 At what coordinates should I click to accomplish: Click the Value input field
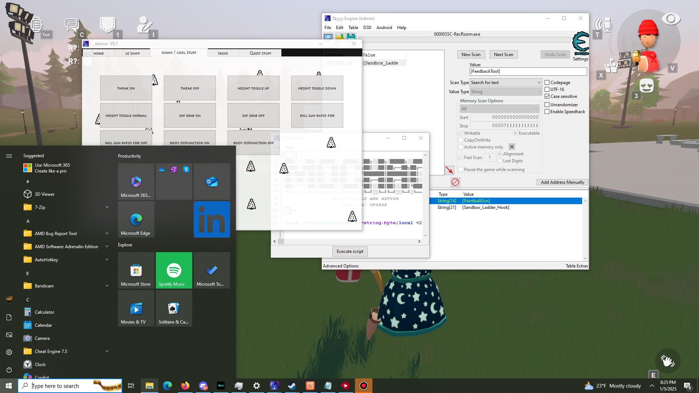528,71
